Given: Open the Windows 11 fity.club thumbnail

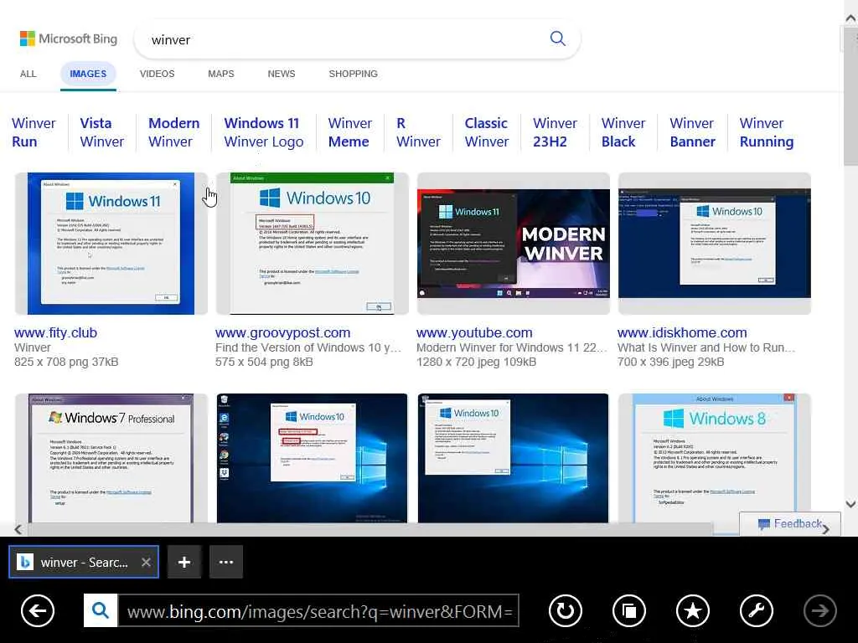Looking at the screenshot, I should 111,244.
